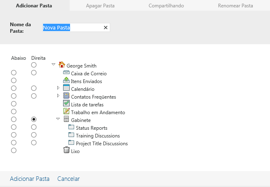Click the Trabalho em Andamento notepad icon
270x187 pixels.
[66, 111]
